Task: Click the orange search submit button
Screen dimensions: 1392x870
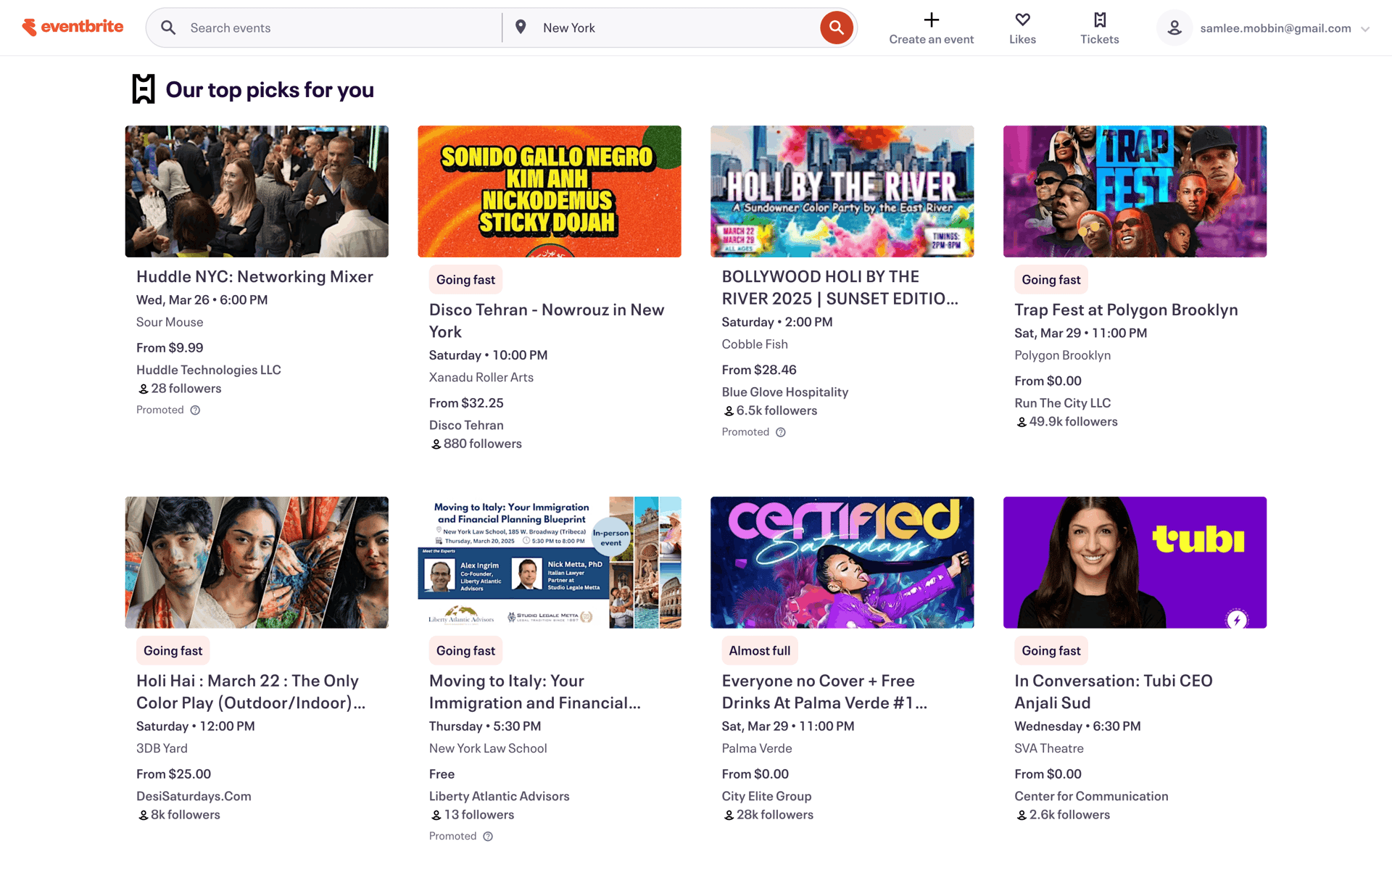Action: pos(836,28)
